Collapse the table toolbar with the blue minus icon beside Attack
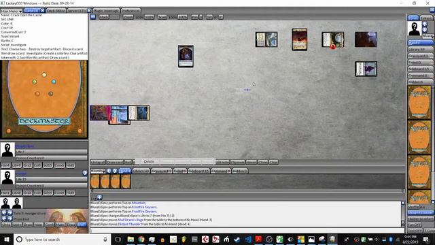435x245 pixels. pyautogui.click(x=93, y=17)
